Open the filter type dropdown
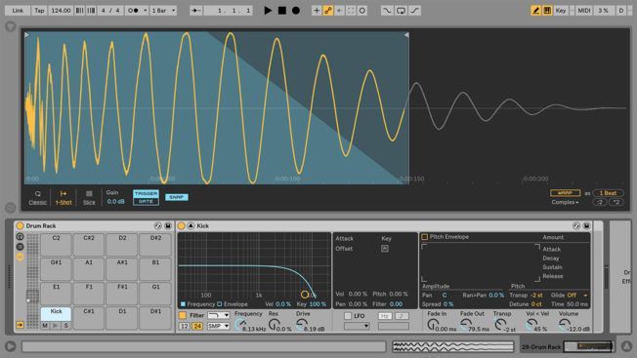 (x=218, y=315)
